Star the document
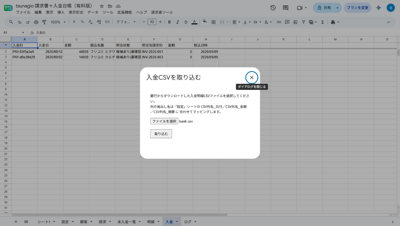The image size is (400, 226). (102, 6)
